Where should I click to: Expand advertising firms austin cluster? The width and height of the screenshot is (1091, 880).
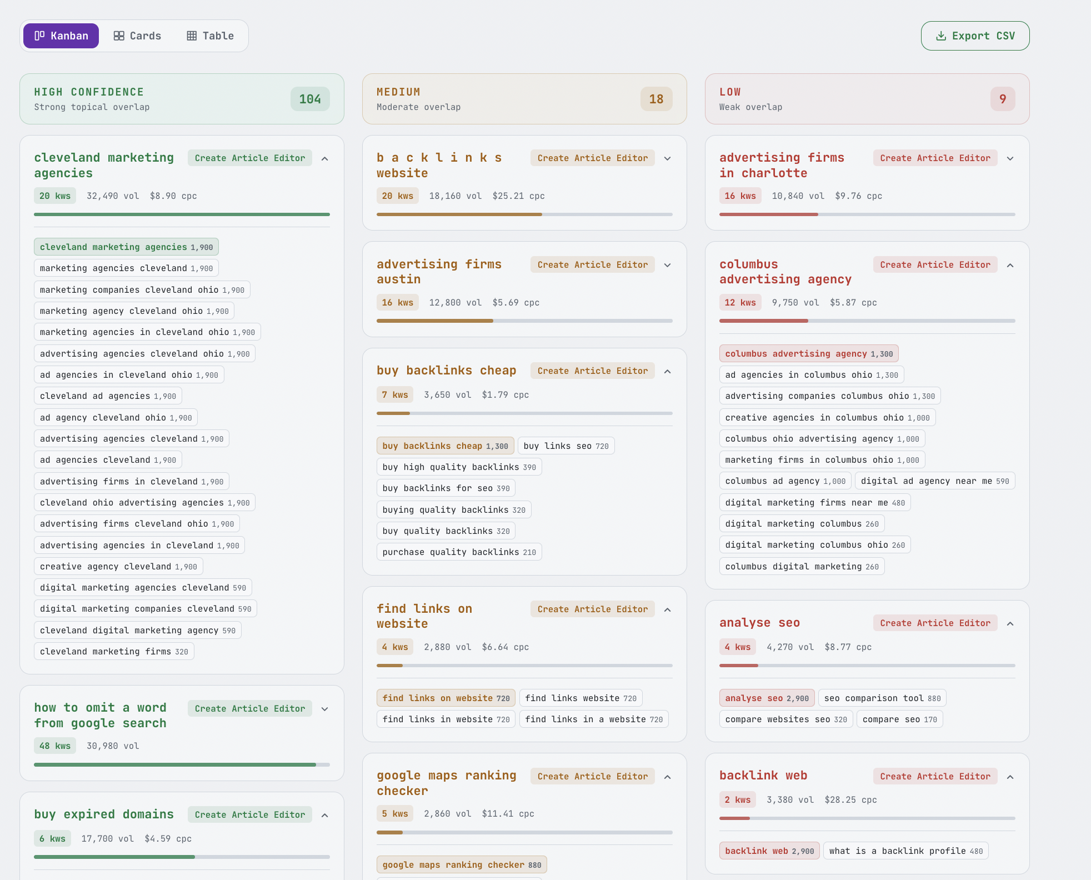coord(668,265)
